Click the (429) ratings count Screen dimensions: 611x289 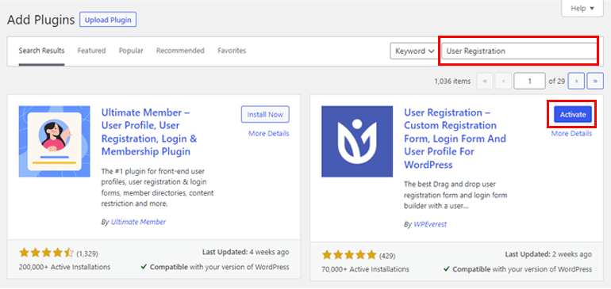coord(387,256)
